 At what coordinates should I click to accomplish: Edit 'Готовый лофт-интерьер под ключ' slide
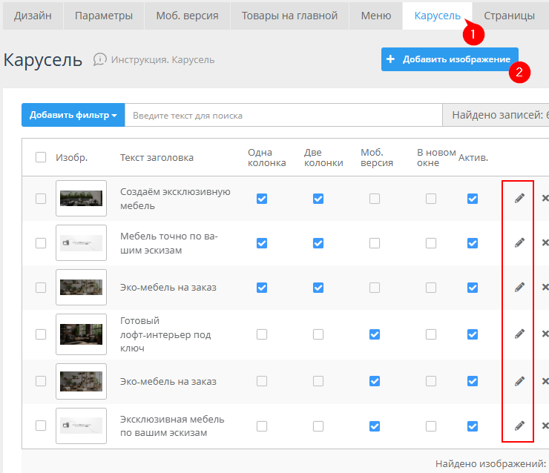(519, 334)
